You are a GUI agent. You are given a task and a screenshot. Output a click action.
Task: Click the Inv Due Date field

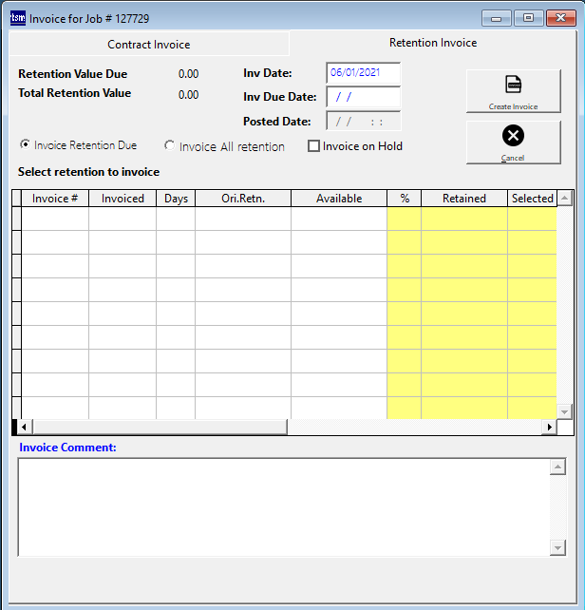363,97
